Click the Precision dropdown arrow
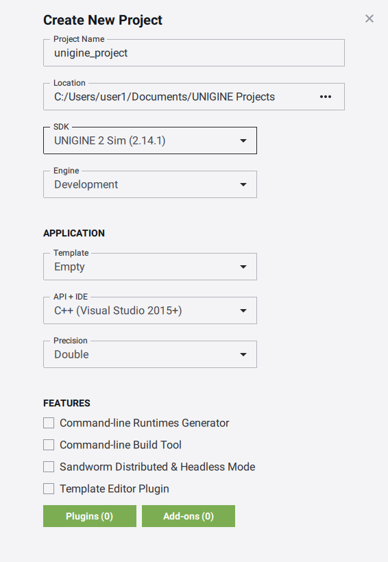 click(243, 354)
